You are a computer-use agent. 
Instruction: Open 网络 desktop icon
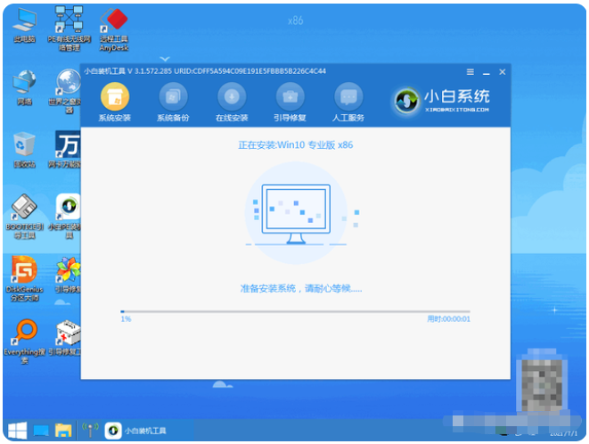click(24, 88)
